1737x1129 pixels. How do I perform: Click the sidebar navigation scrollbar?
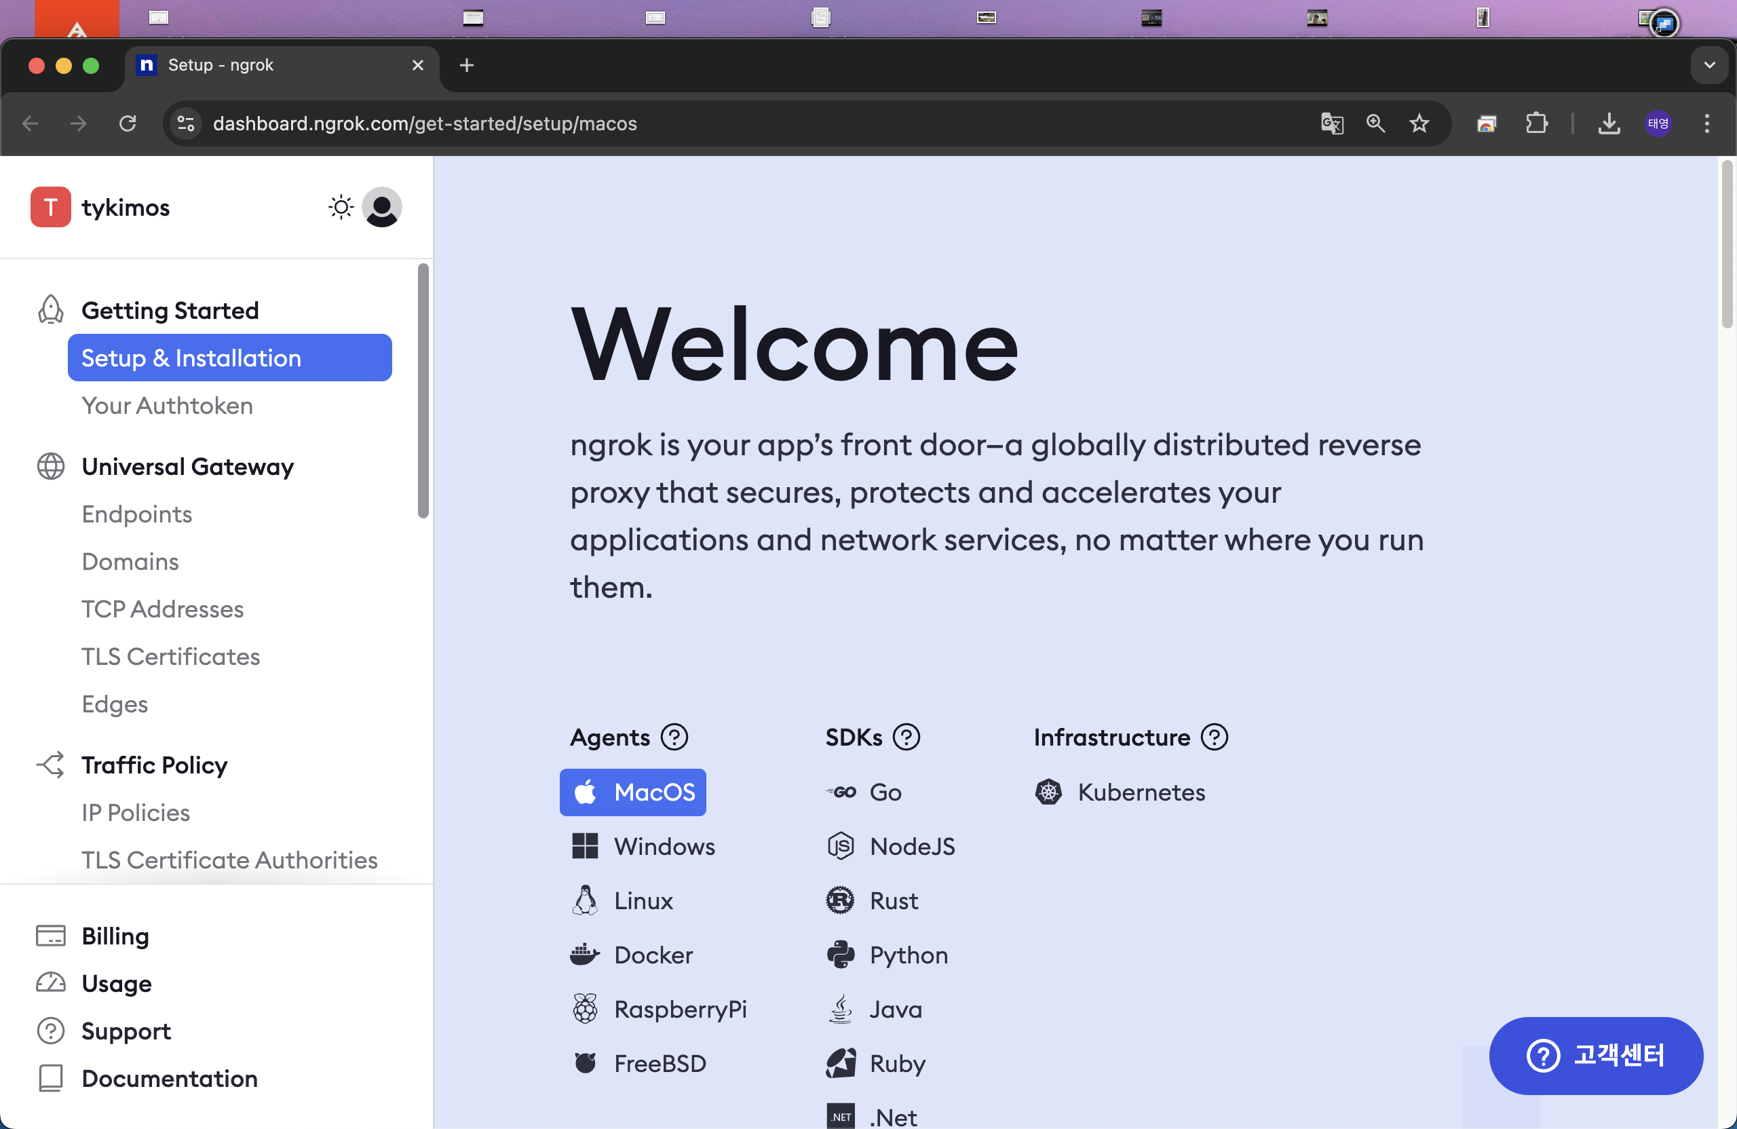point(423,390)
